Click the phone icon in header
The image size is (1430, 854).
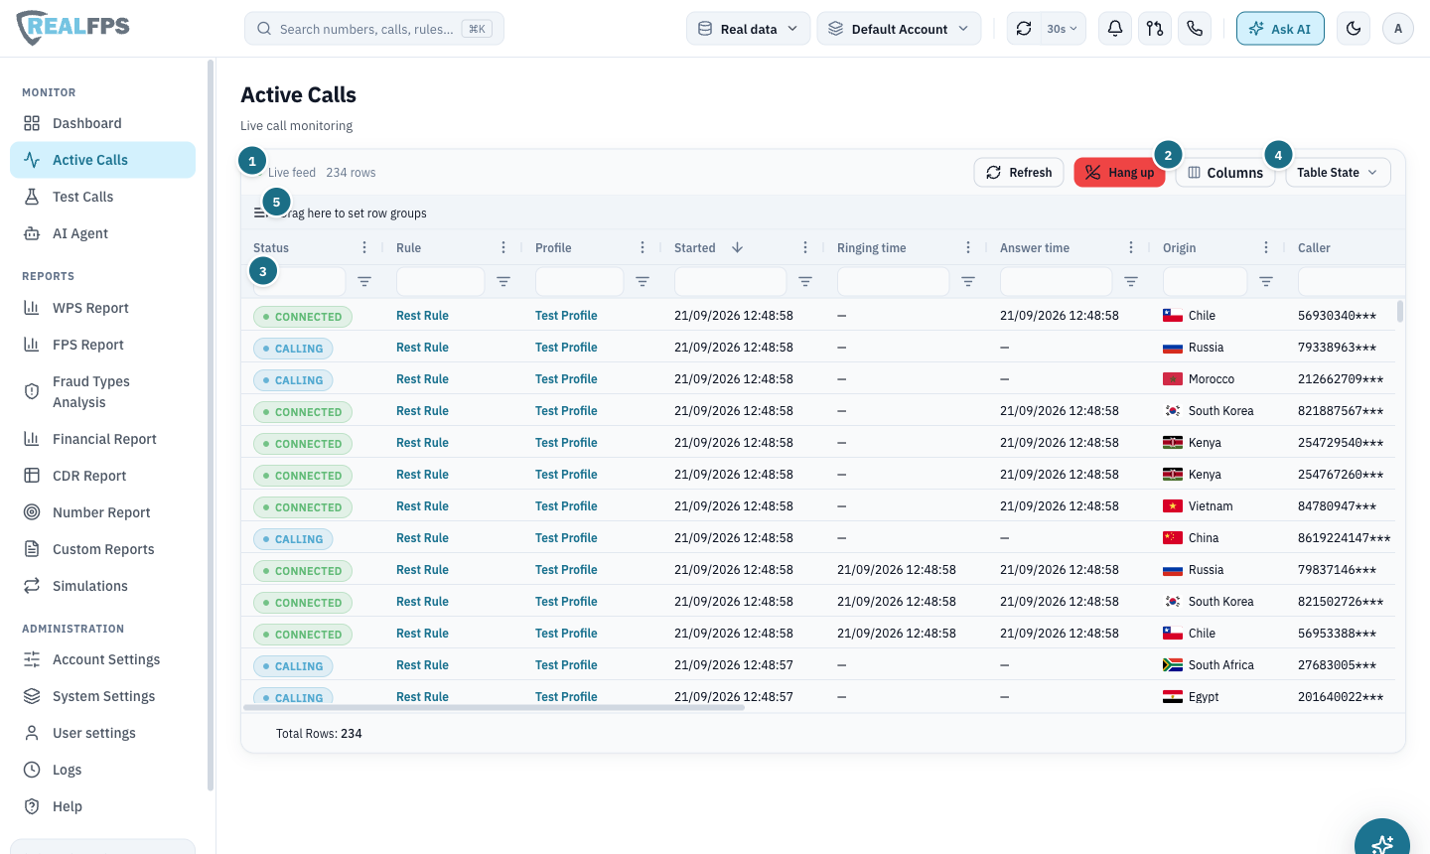[1195, 29]
